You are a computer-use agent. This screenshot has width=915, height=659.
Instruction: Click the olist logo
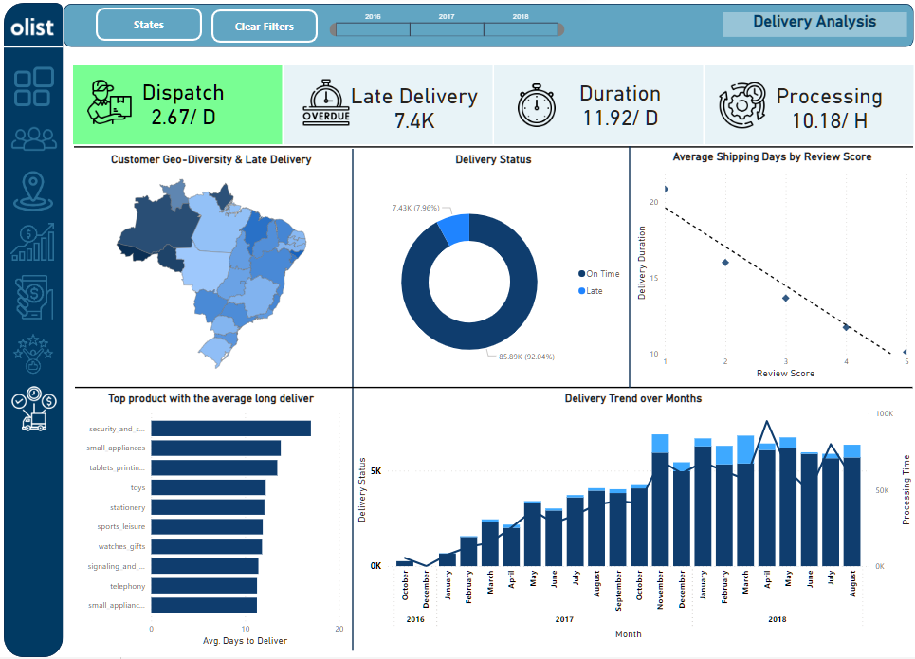(32, 27)
